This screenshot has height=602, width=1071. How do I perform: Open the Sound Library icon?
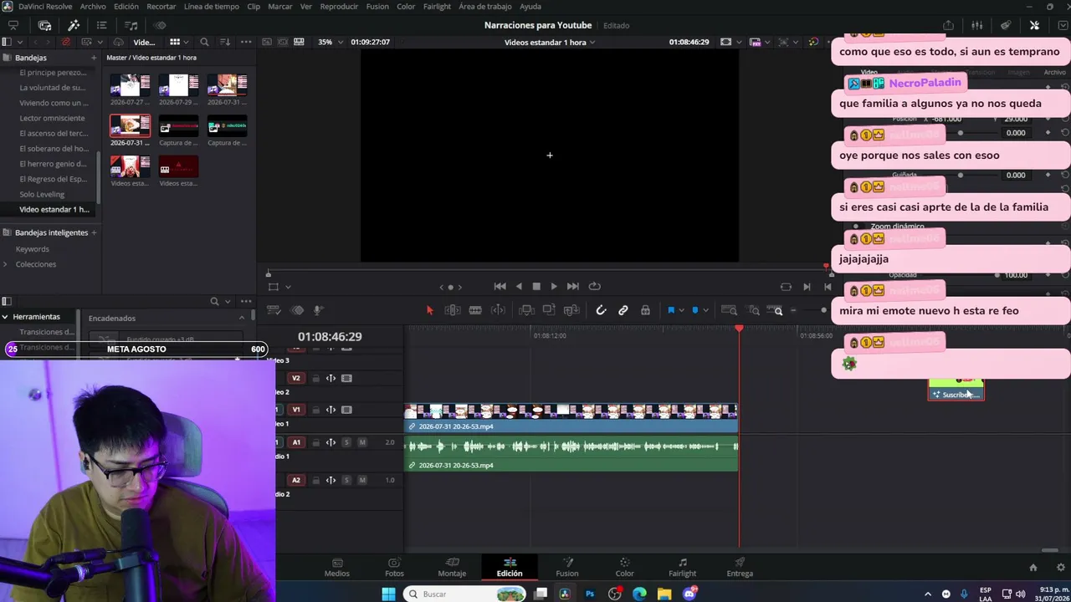coord(131,25)
